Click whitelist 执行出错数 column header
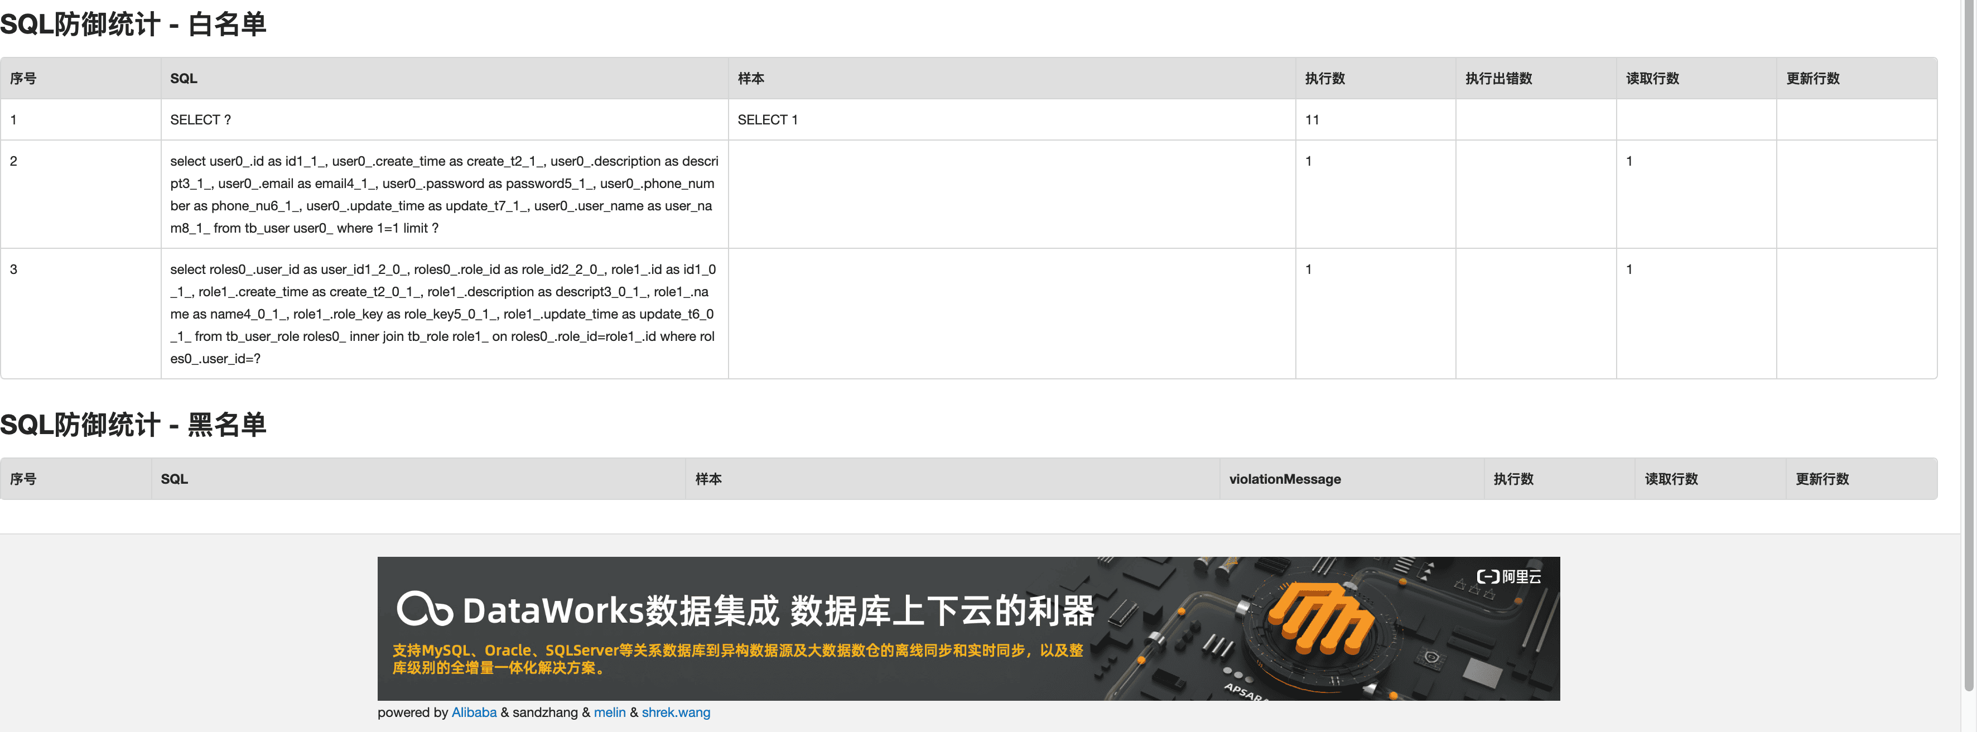 (x=1498, y=78)
